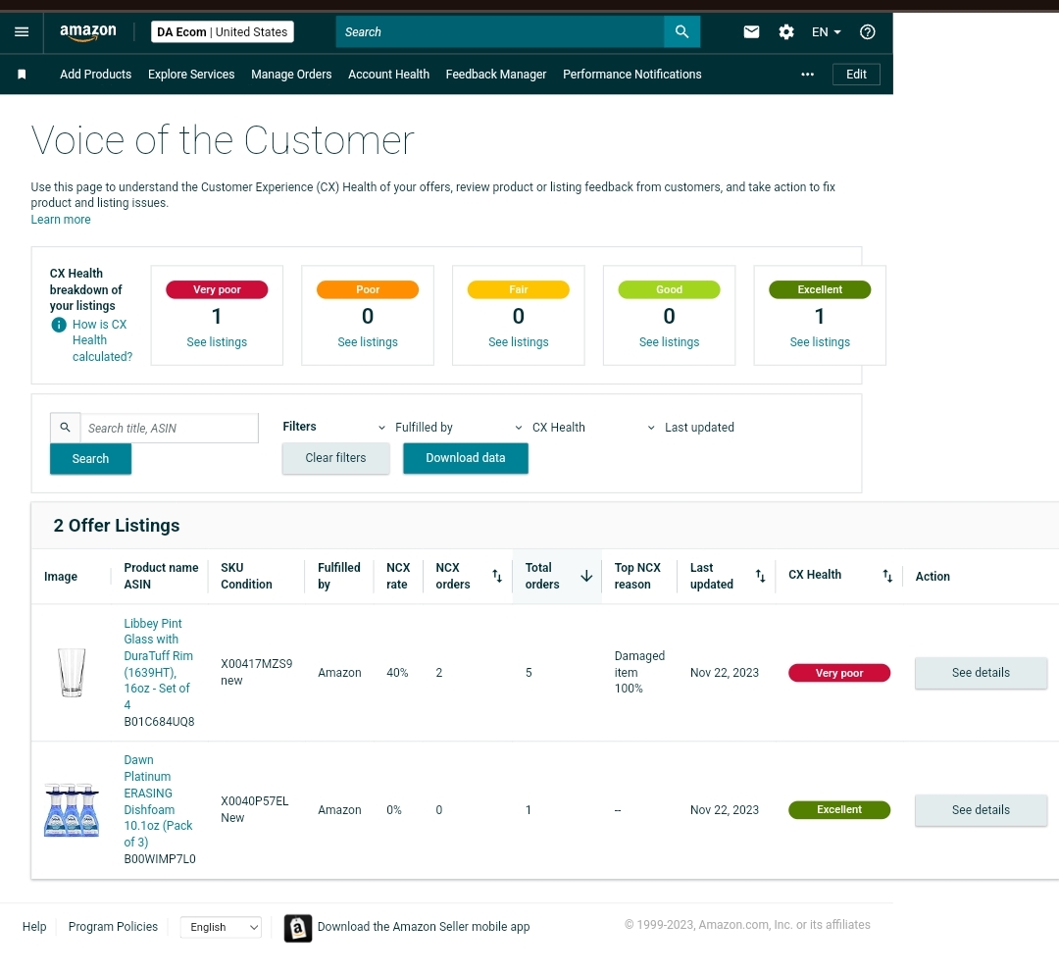This screenshot has width=1059, height=974.
Task: Open the mail messages icon
Action: (751, 31)
